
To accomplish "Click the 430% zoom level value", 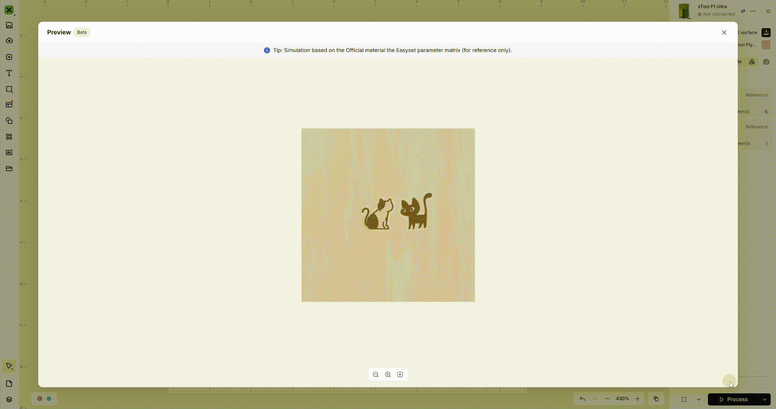I will [x=622, y=399].
